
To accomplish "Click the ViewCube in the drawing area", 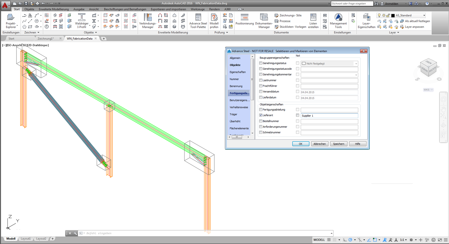I will [x=428, y=68].
